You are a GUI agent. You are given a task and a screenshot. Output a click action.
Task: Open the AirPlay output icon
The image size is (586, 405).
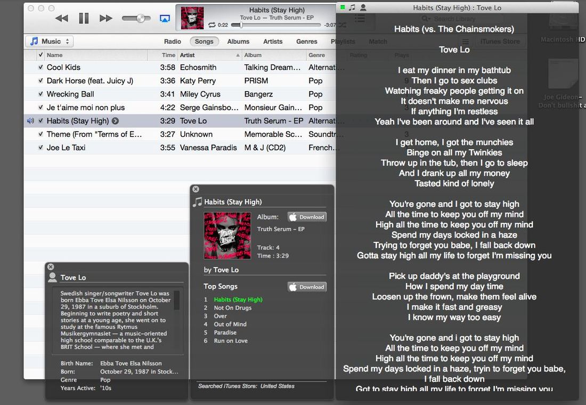165,18
